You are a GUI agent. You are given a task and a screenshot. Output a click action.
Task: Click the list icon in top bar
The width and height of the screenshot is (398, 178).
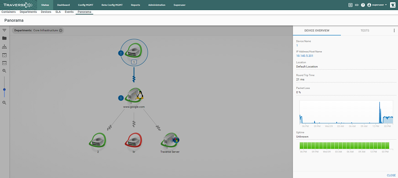pos(350,5)
